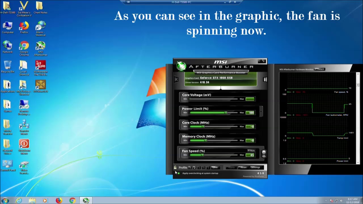The width and height of the screenshot is (363, 204).
Task: Launch Google Chrome from the desktop
Action: [x=24, y=49]
